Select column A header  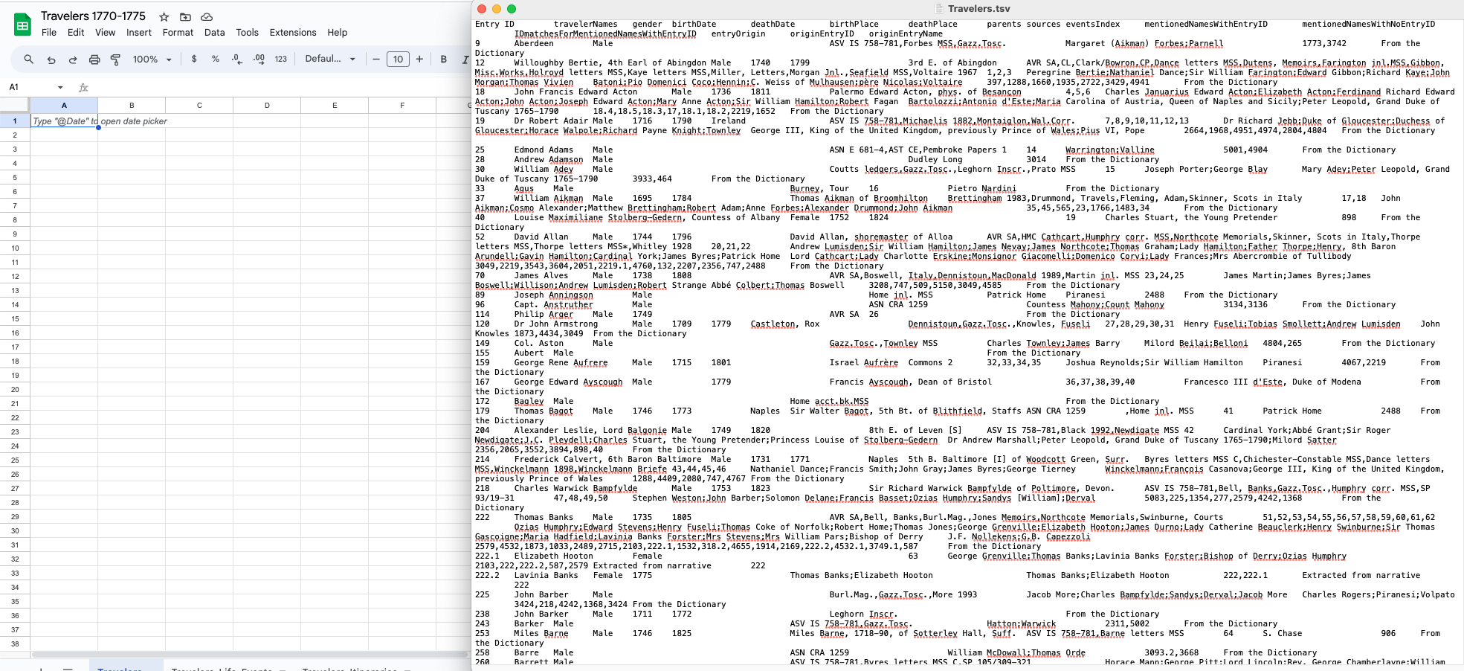click(64, 105)
